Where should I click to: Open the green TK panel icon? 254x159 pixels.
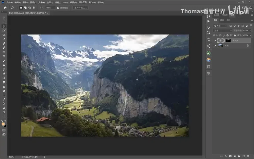coord(209,53)
